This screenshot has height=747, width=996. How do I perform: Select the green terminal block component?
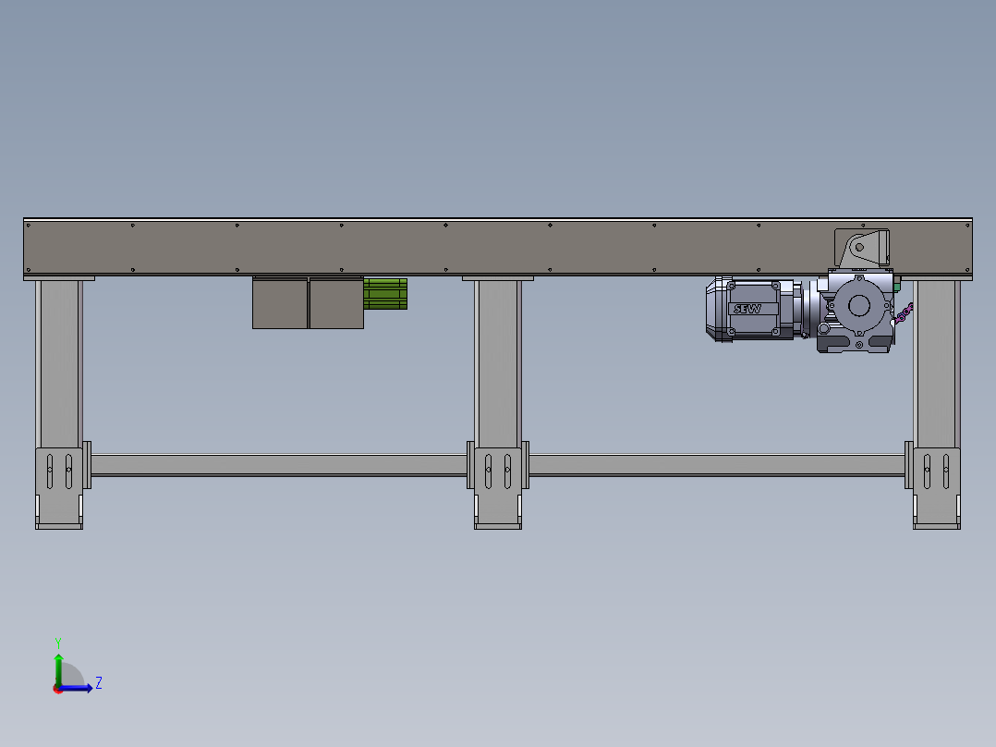[x=385, y=294]
